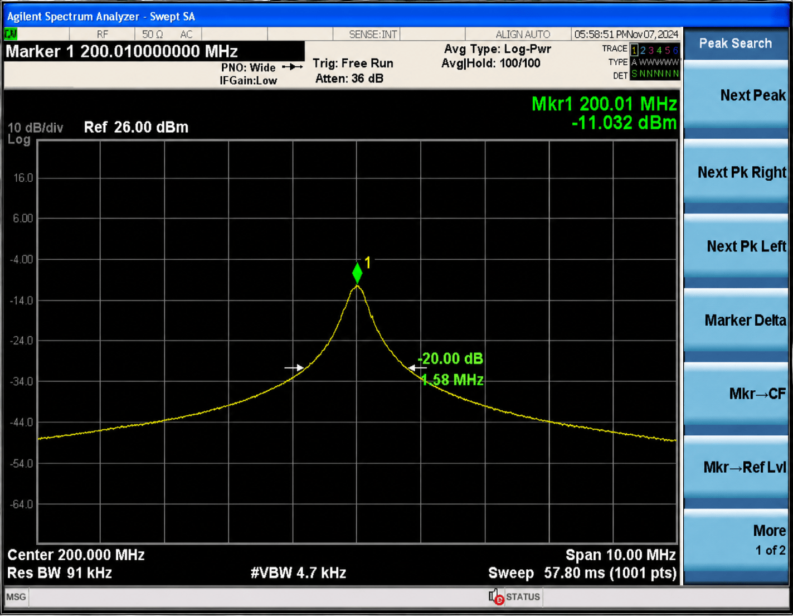Click the Span 10.00 MHz readout
The height and width of the screenshot is (616, 793).
(621, 555)
